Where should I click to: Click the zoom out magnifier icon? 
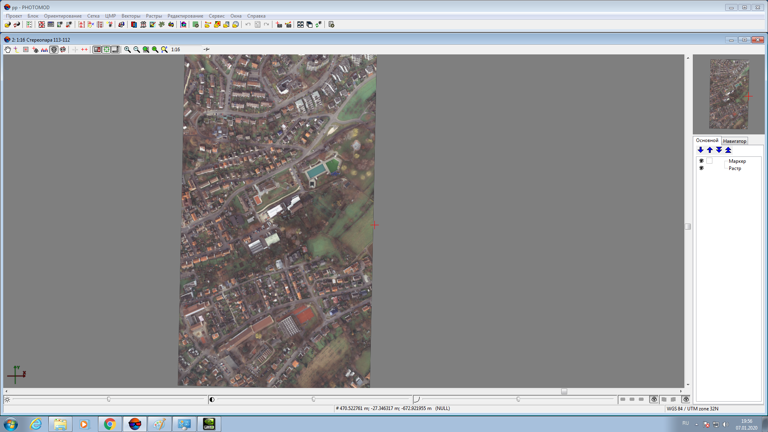[x=136, y=50]
